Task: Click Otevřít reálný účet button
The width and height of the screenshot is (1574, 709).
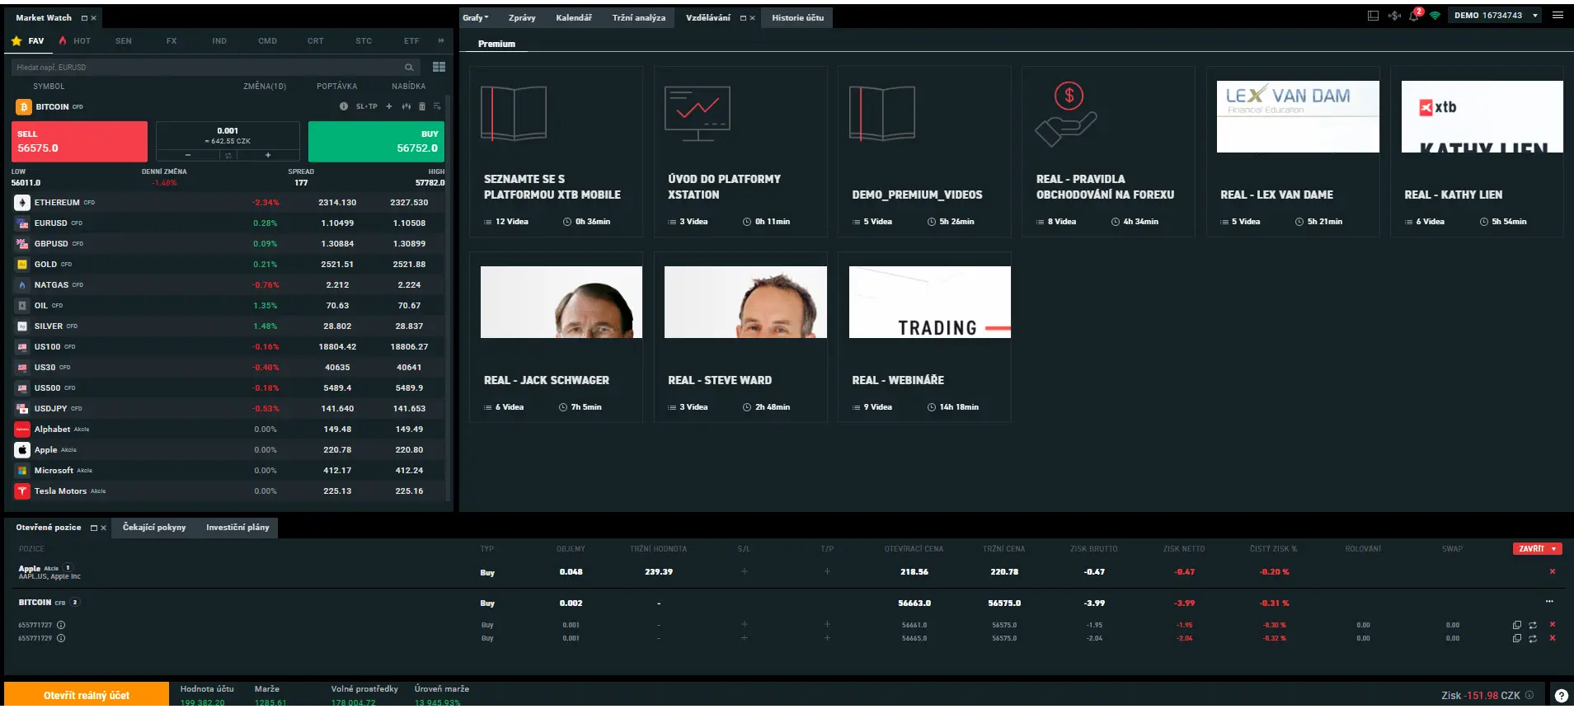Action: click(87, 695)
